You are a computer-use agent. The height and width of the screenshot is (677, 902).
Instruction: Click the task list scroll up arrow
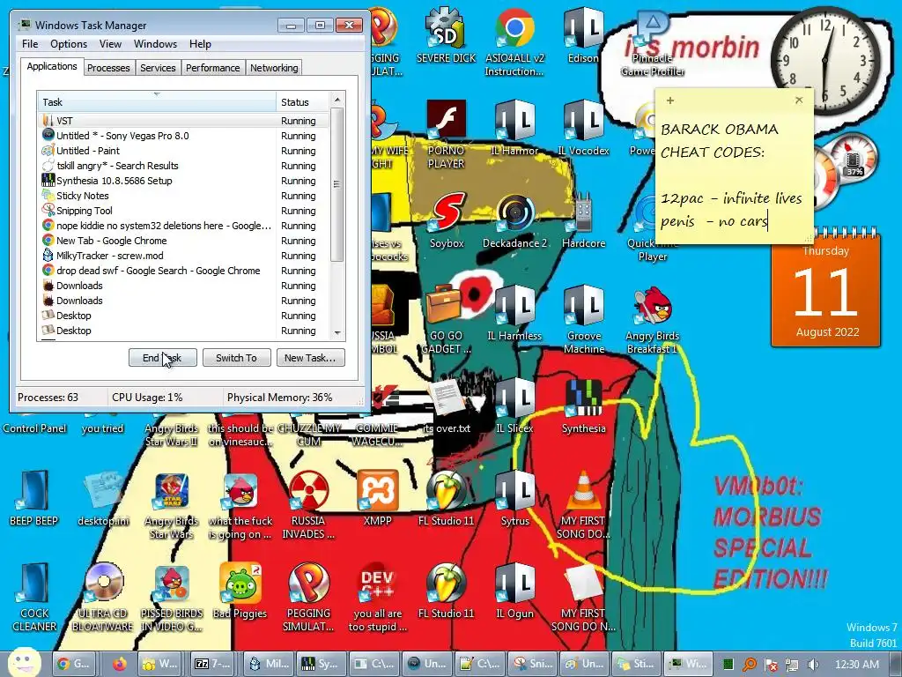(x=337, y=100)
